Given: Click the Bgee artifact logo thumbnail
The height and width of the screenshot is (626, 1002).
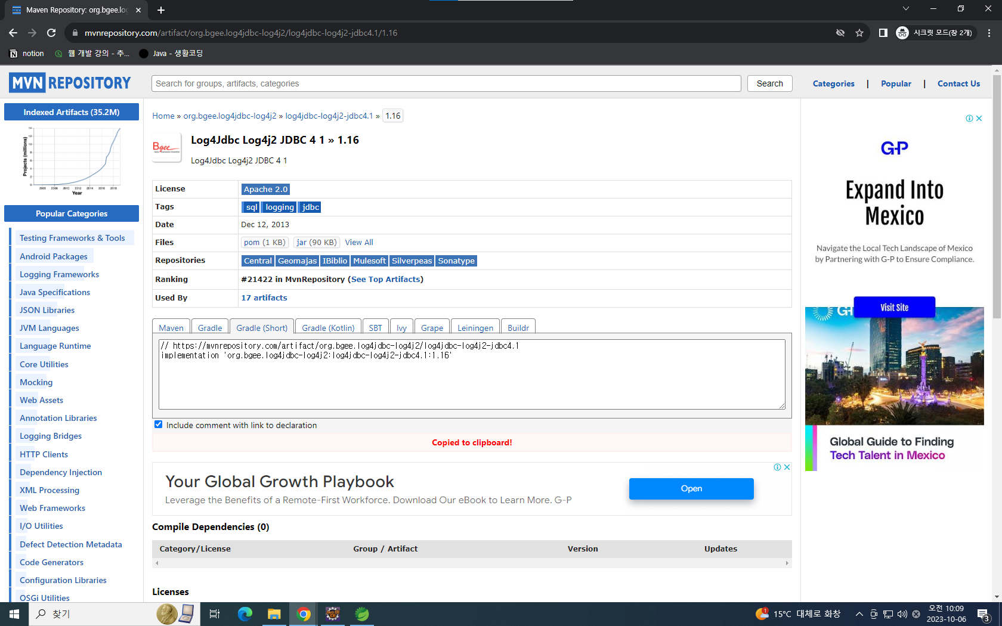Looking at the screenshot, I should coord(166,147).
